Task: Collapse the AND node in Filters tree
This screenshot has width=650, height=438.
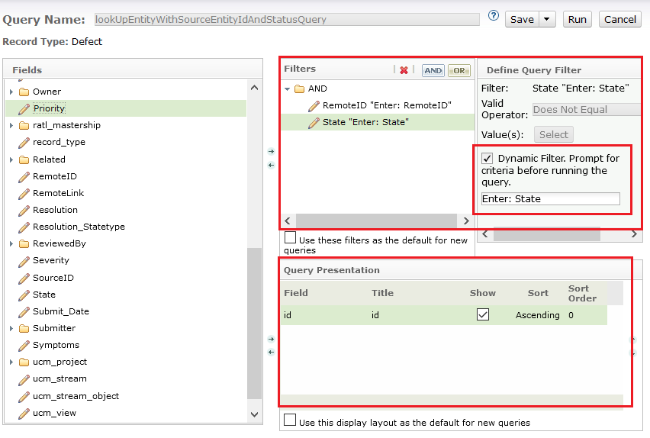Action: point(288,89)
